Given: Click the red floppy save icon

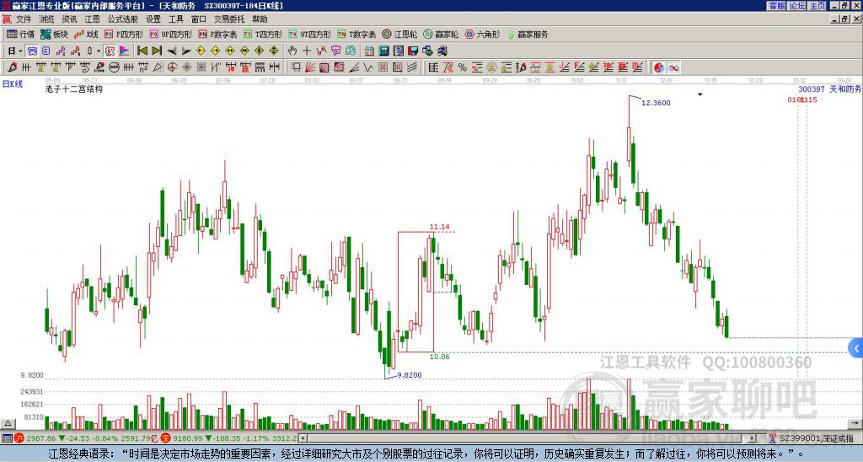Looking at the screenshot, I should 413,51.
